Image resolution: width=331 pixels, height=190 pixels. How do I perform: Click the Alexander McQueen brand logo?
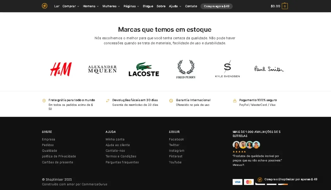click(x=102, y=69)
